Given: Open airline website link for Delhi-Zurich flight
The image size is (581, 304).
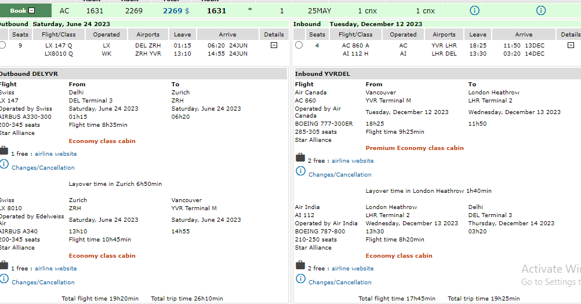Looking at the screenshot, I should tap(56, 154).
